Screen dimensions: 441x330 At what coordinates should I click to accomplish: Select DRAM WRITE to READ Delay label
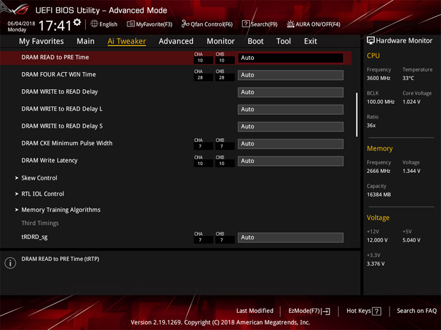[x=59, y=92]
